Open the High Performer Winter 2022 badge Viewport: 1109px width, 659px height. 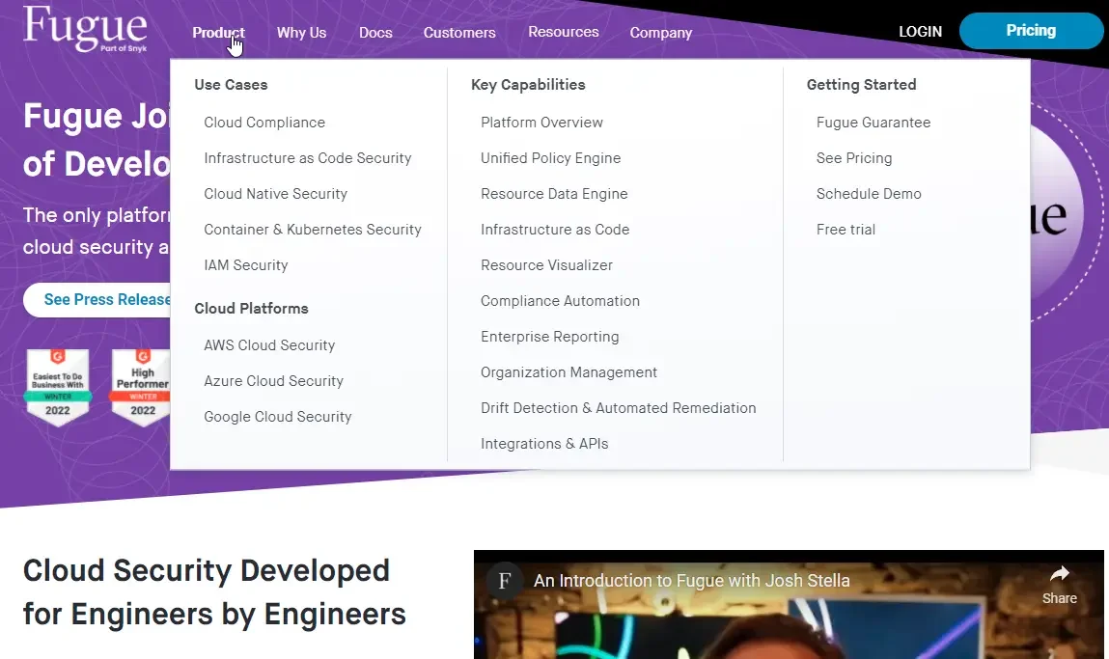(142, 387)
